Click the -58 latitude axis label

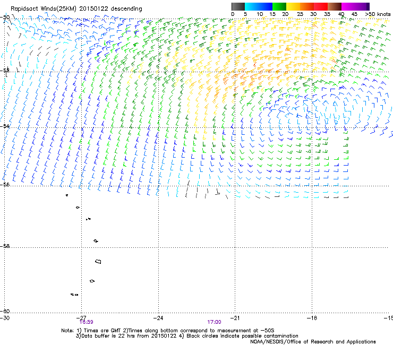(x=5, y=246)
